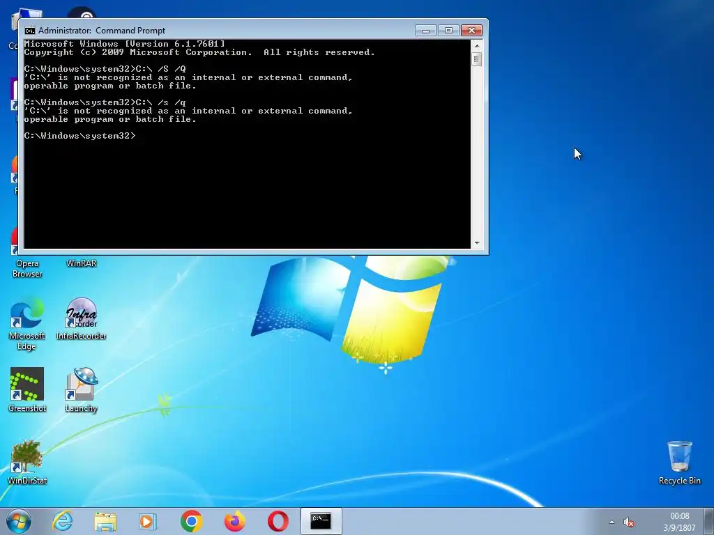Launch Internet Explorer from the taskbar
714x535 pixels.
tap(62, 521)
